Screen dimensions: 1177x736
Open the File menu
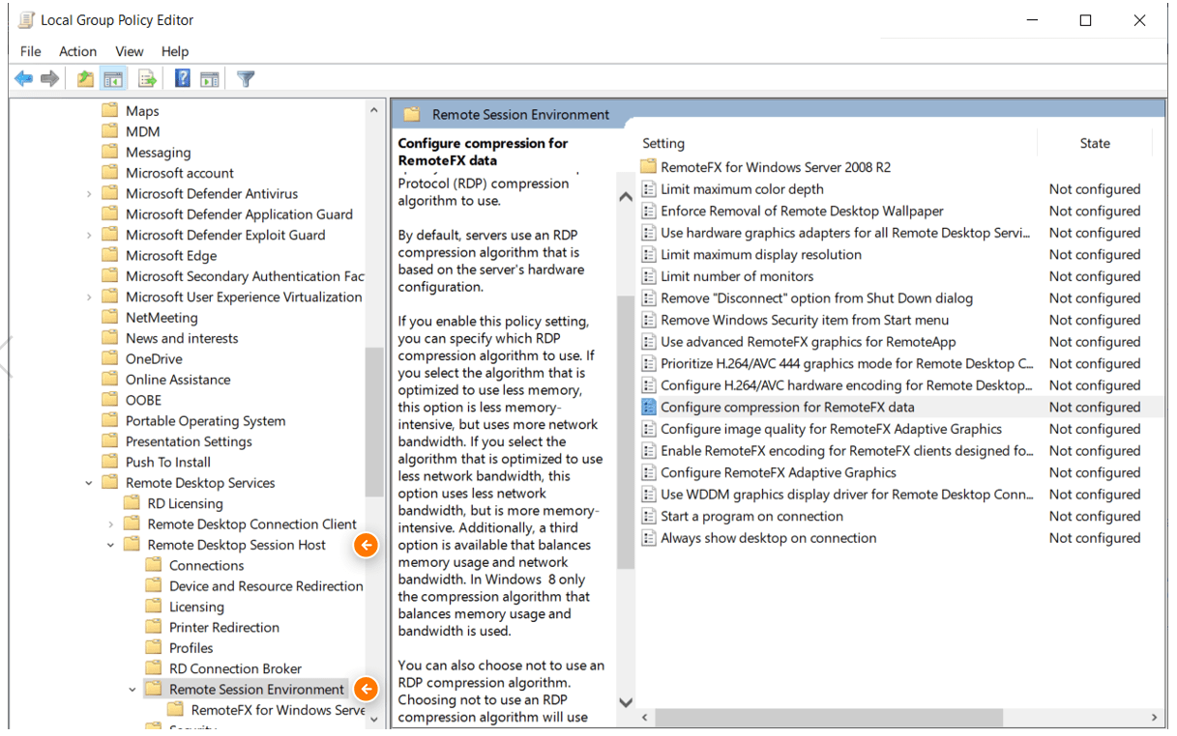coord(30,51)
